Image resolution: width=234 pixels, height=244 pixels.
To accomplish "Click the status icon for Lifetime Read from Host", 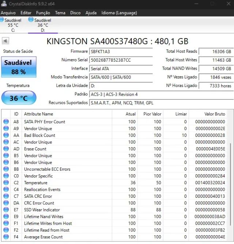I will tap(6, 230).
